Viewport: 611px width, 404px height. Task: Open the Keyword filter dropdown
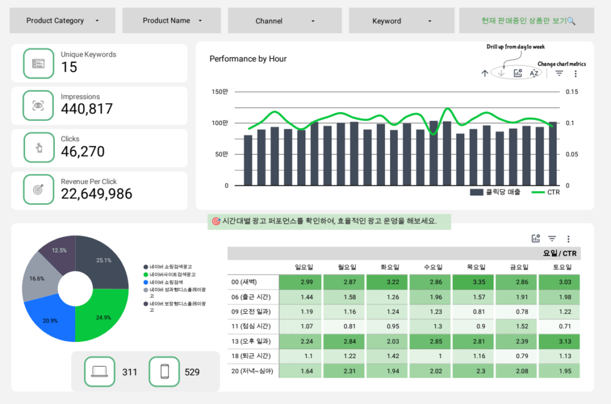tap(402, 21)
